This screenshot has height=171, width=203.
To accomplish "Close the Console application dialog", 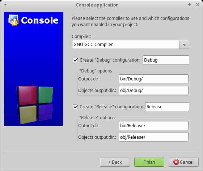I will coord(198,5).
